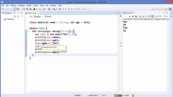
Task: Open the External Tools dropdown arrow
Action: coord(56,9)
